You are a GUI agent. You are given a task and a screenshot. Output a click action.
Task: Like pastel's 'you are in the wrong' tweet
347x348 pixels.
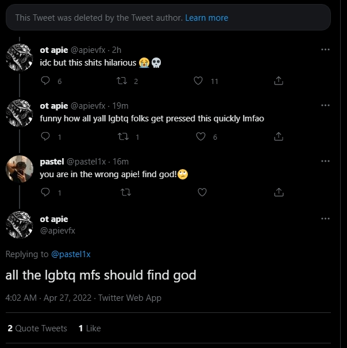[x=202, y=192]
